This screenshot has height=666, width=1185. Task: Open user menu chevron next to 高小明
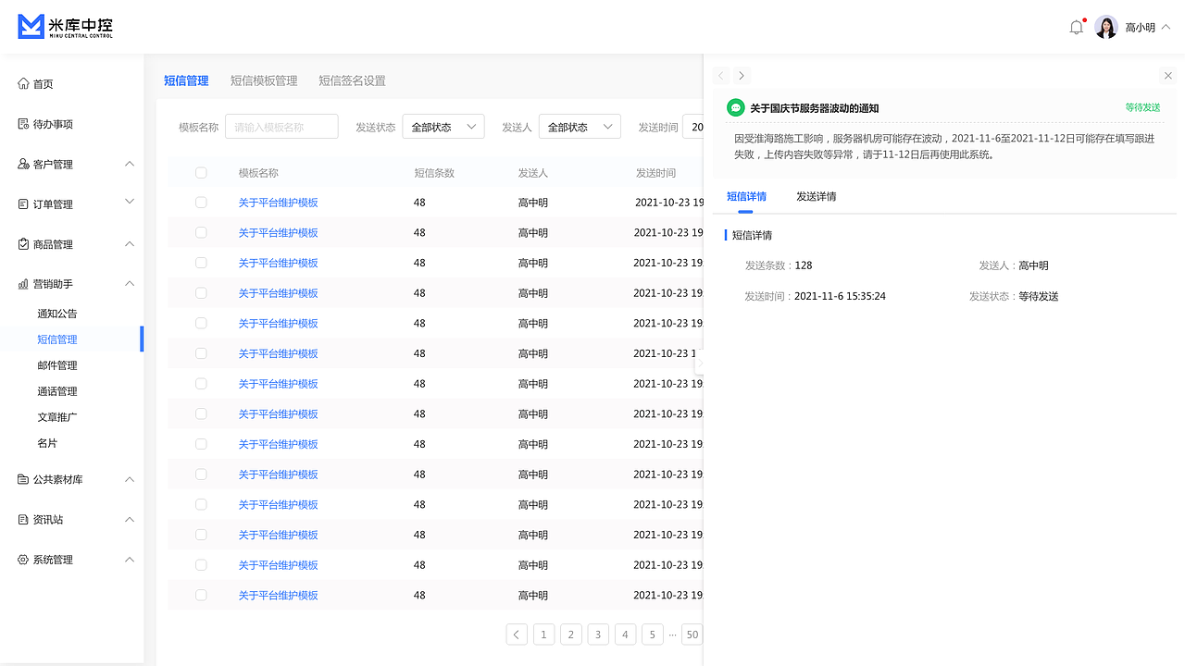1166,27
